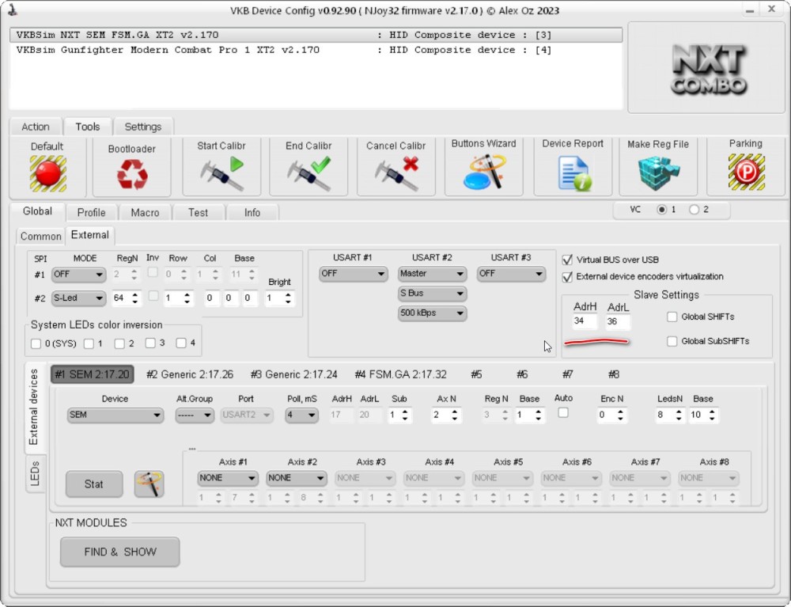Click the Make Reg File icon
This screenshot has height=607, width=791.
[x=658, y=173]
